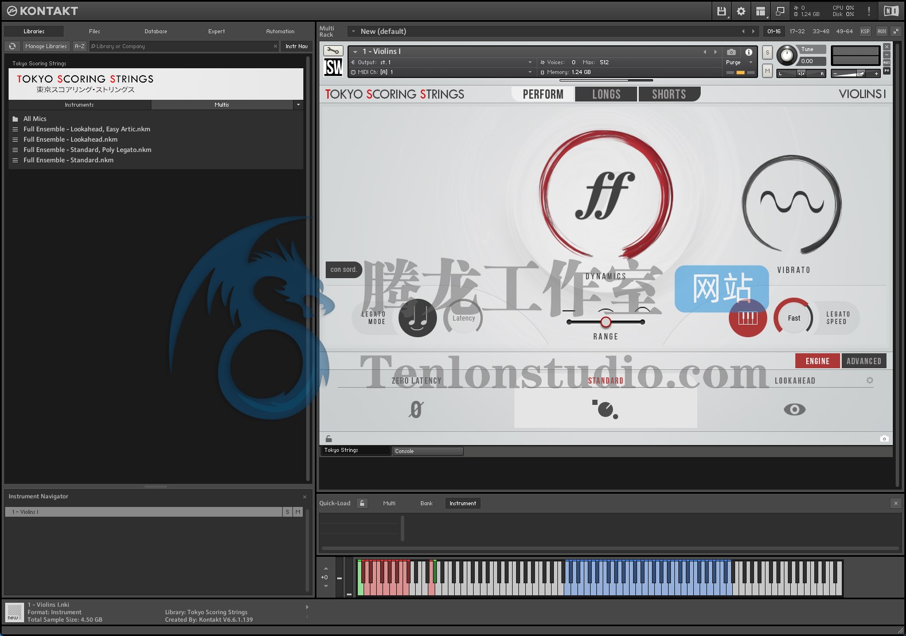Image resolution: width=906 pixels, height=636 pixels.
Task: Open the SHORTS articulation tab
Action: (669, 94)
